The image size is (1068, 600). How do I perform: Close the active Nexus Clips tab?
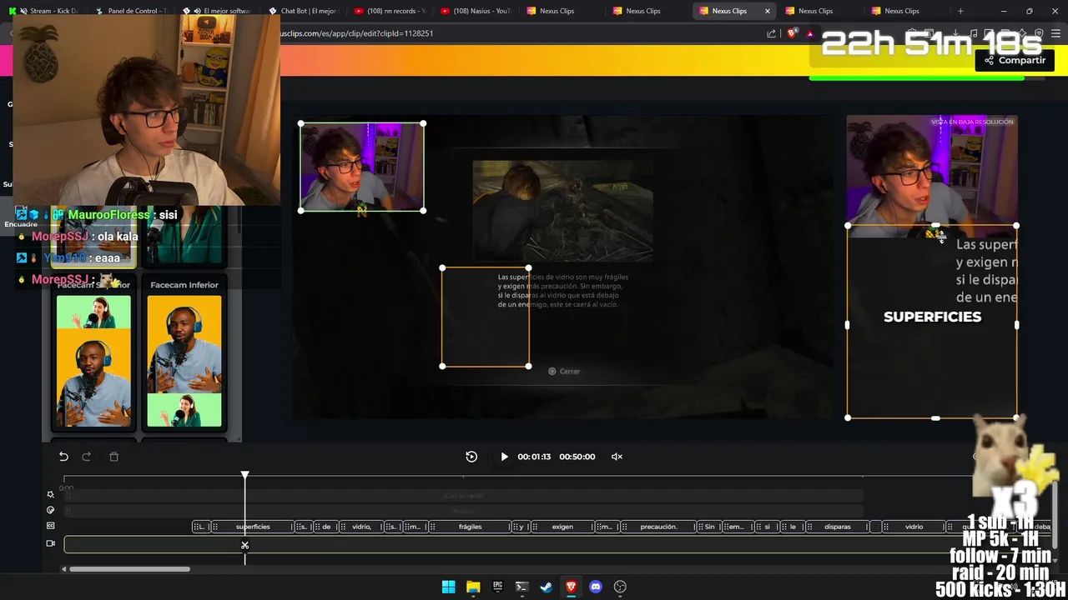pyautogui.click(x=768, y=11)
